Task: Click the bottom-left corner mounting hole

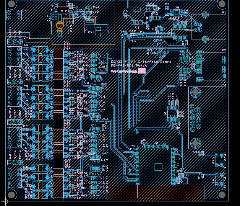Action: (x=11, y=195)
